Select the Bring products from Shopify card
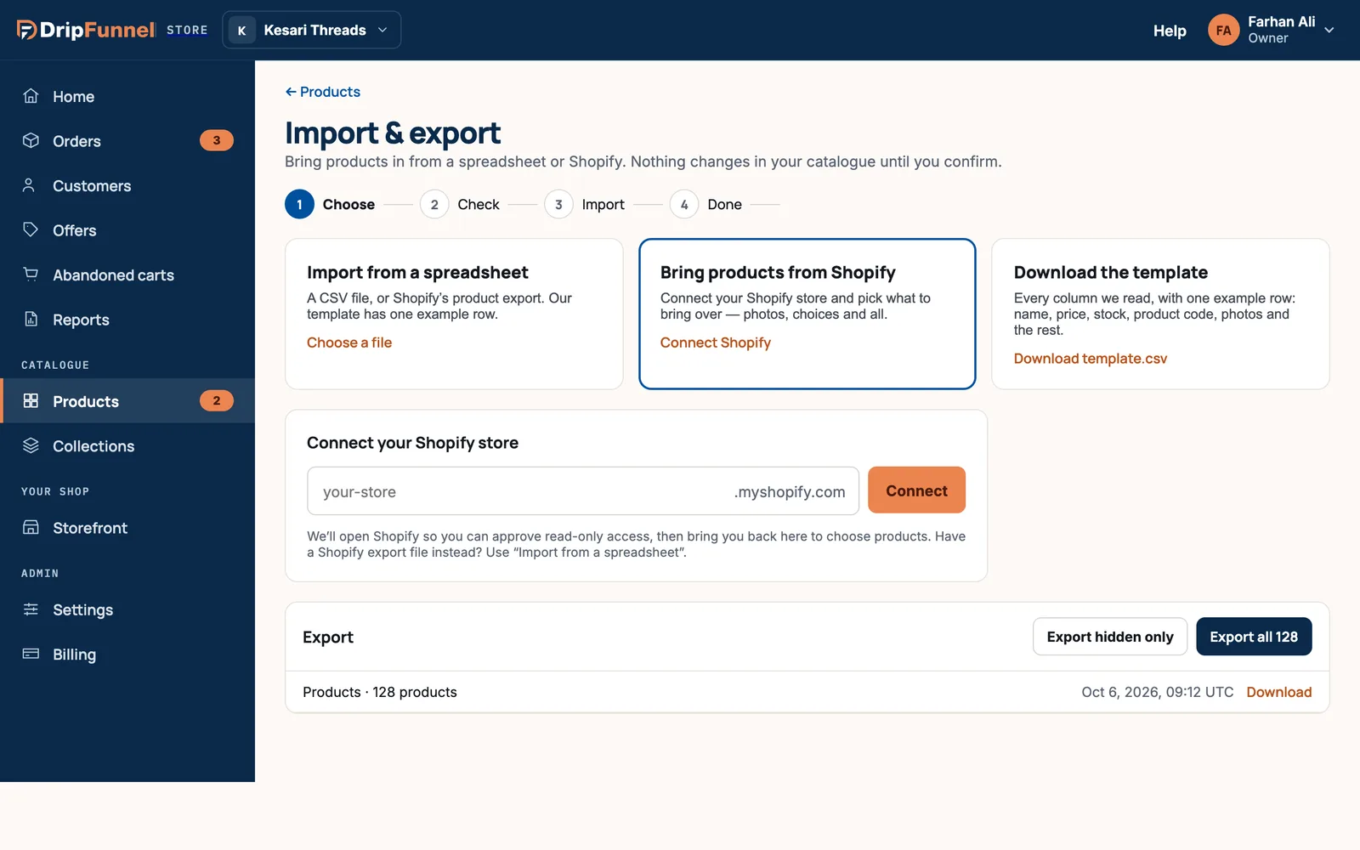The image size is (1360, 850). 807,314
